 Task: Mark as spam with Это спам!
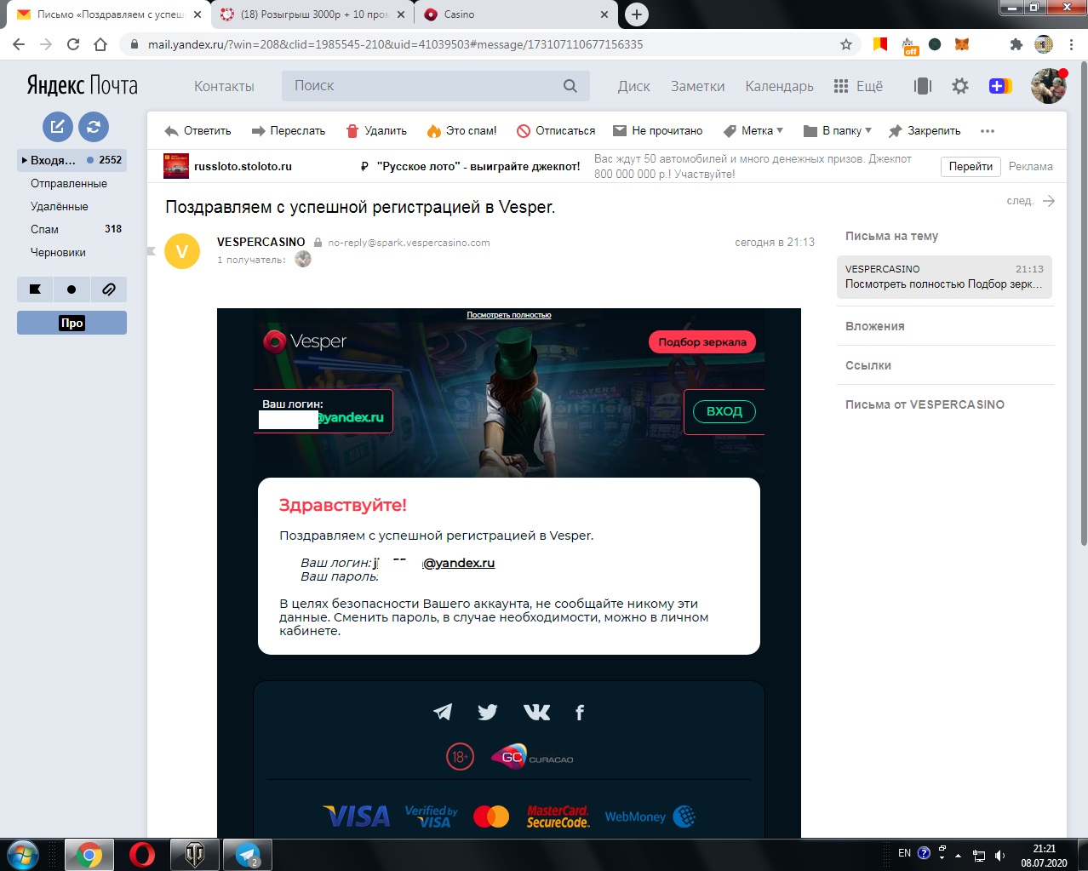461,131
